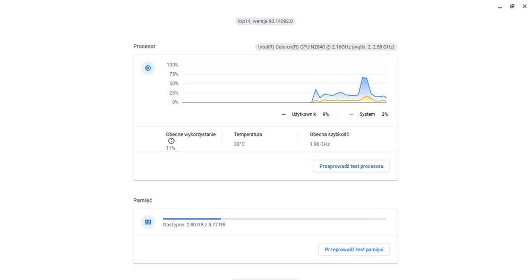The height and width of the screenshot is (280, 531).
Task: Click the Procesor section heading
Action: point(144,46)
